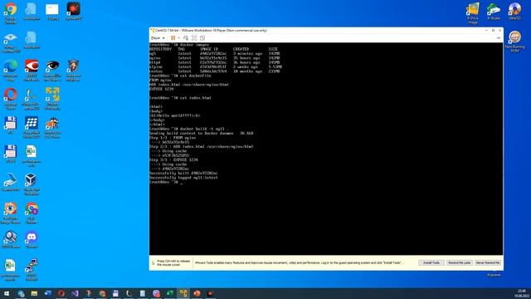Switch to Opera on the taskbar
531x299 pixels.
click(61, 293)
